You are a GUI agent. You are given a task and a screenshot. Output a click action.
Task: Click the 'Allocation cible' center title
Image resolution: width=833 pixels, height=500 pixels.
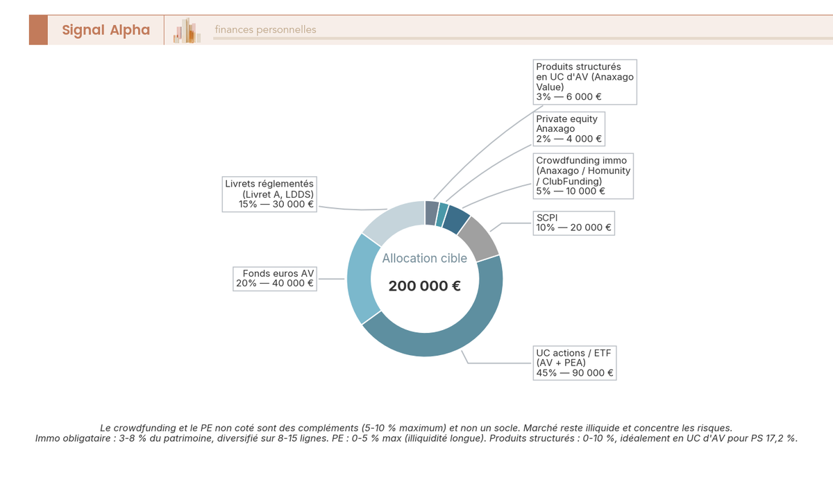[425, 258]
